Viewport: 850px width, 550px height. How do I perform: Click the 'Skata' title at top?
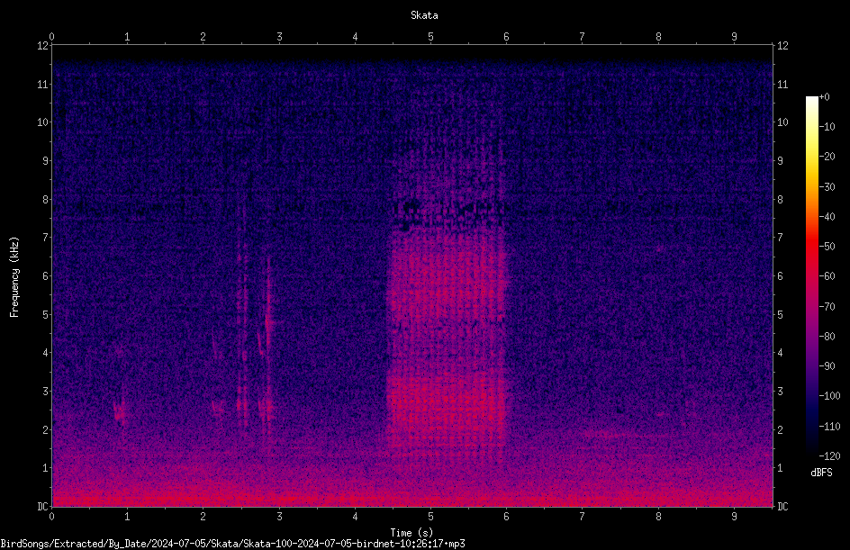(x=424, y=15)
